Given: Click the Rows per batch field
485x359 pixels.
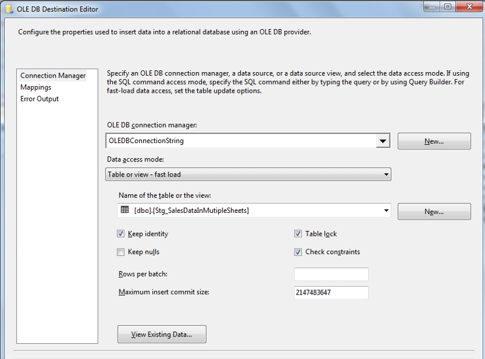Looking at the screenshot, I should point(331,274).
